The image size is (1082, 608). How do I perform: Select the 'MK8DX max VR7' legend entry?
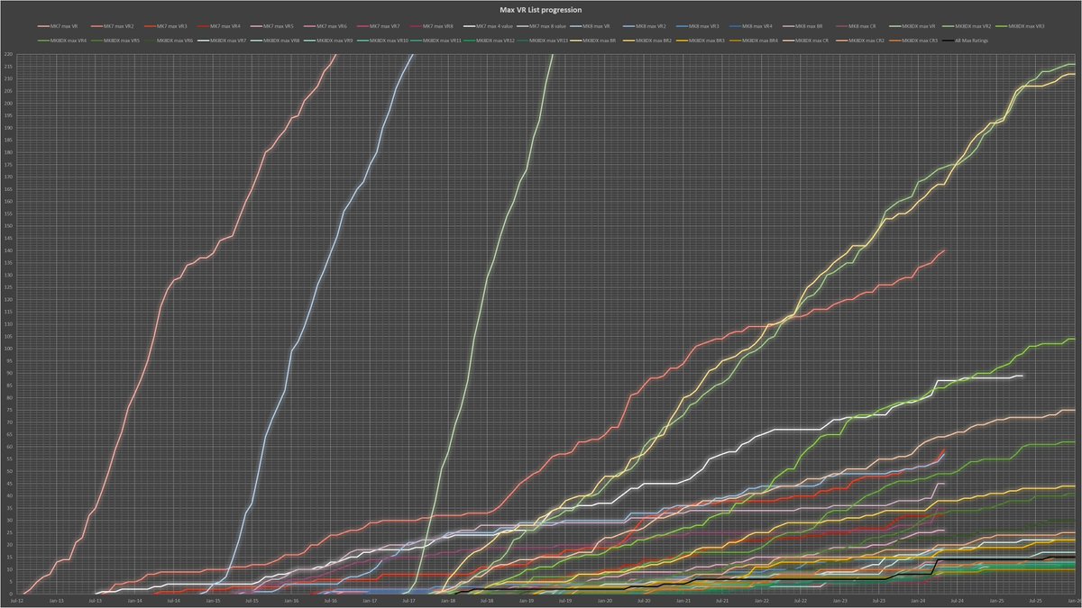(x=221, y=40)
